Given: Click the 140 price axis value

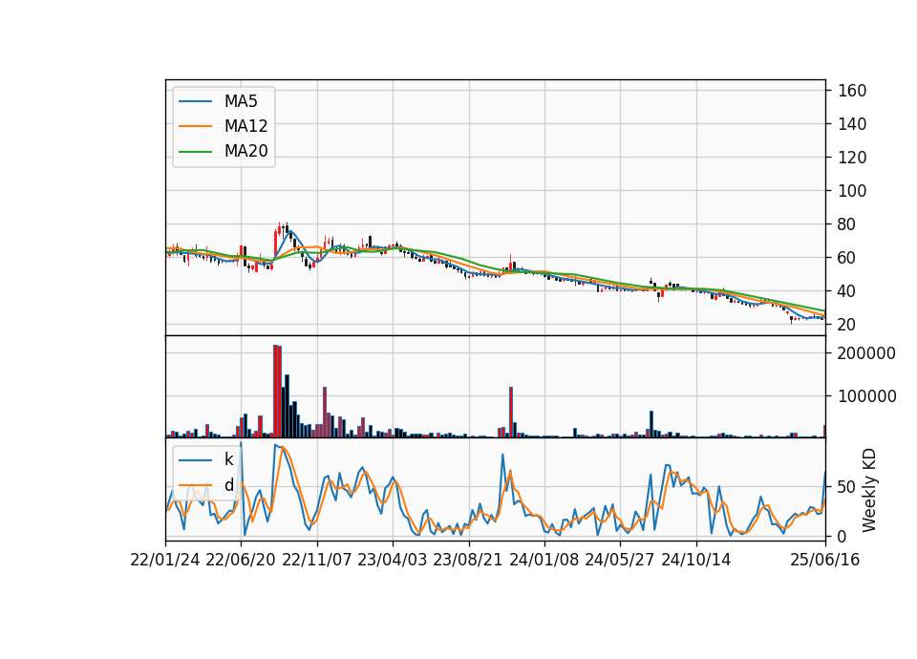Looking at the screenshot, I should (x=852, y=124).
